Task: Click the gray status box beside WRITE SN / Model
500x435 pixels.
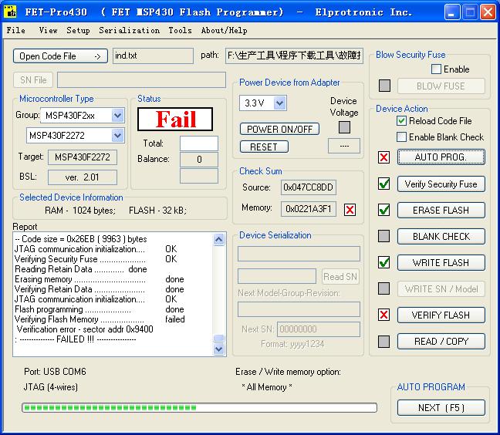Action: [x=383, y=288]
